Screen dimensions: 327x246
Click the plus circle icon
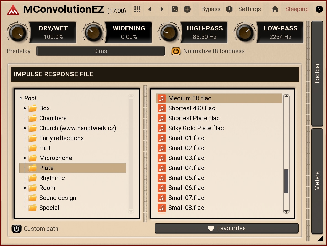pyautogui.click(x=187, y=9)
